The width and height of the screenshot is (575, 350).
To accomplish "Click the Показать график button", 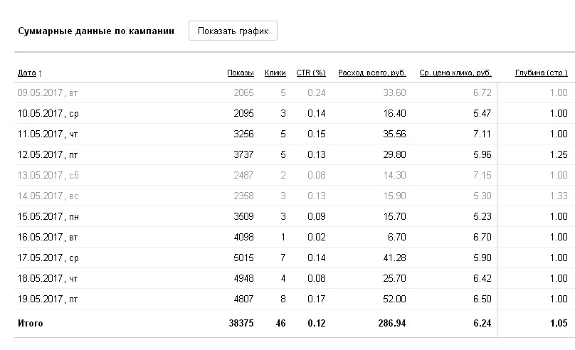I will pos(233,31).
